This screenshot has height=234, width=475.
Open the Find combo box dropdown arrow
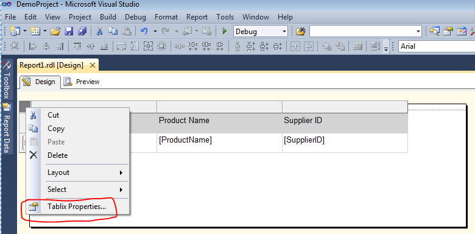click(x=418, y=31)
